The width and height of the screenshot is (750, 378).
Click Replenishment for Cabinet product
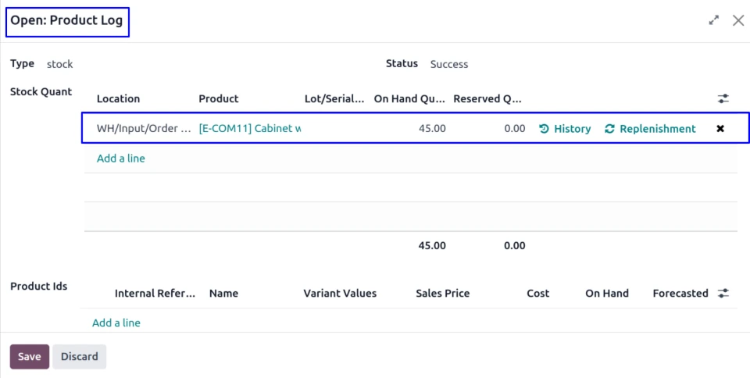click(650, 129)
